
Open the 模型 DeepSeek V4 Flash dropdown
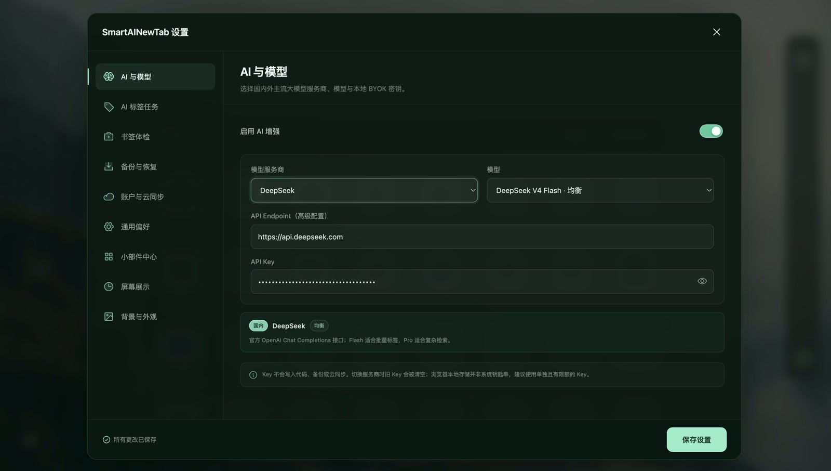click(600, 190)
